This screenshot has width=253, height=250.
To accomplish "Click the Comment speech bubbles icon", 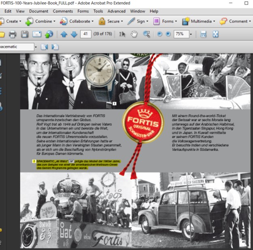I will point(223,21).
